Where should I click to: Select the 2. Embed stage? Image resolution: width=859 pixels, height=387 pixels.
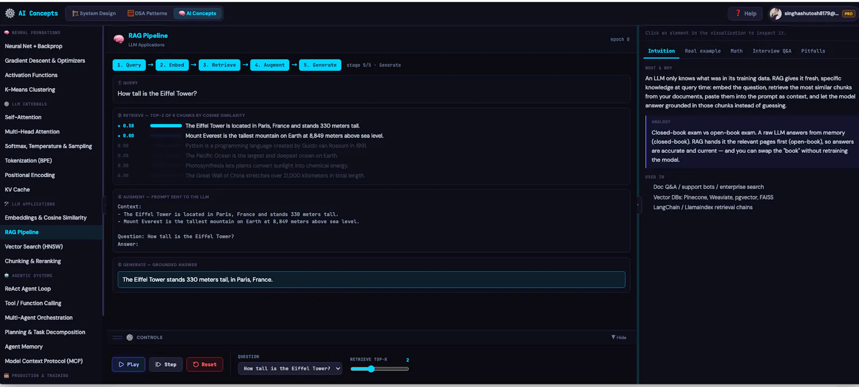coord(172,65)
